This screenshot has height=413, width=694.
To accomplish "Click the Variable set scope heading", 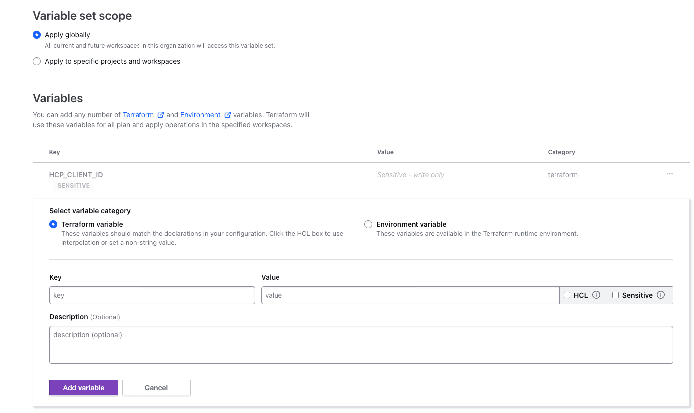I will (82, 16).
